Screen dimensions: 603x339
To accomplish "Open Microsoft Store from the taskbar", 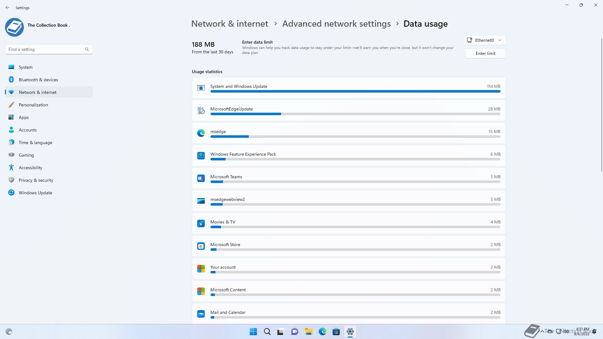I will [x=336, y=331].
